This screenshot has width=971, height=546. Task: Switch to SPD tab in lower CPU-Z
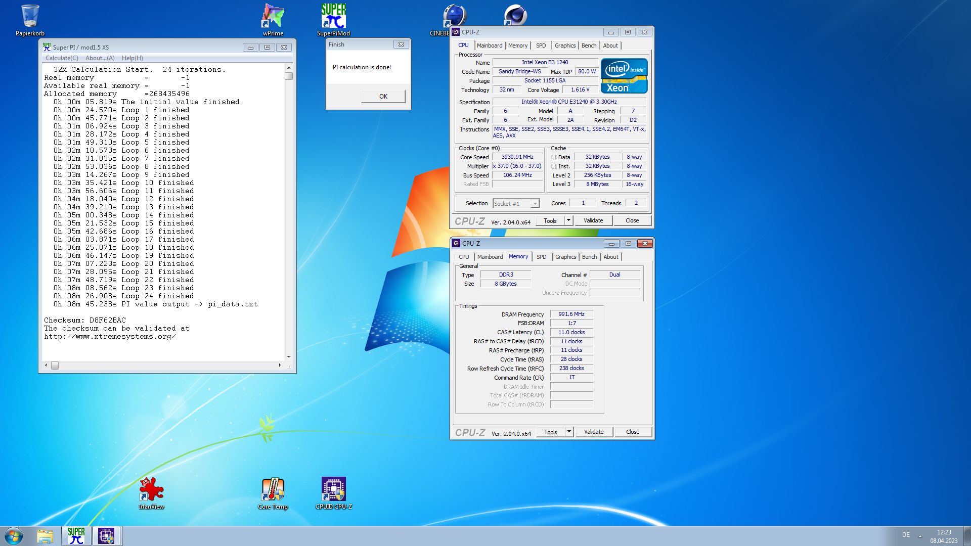click(x=542, y=257)
